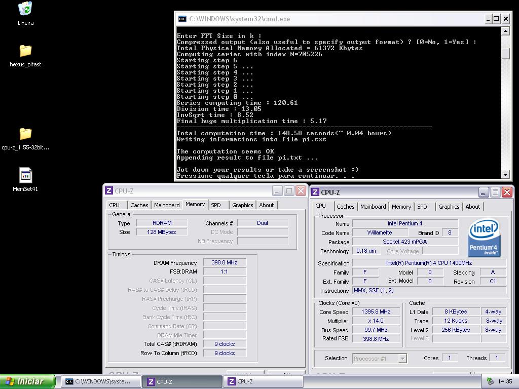Image resolution: width=519 pixels, height=389 pixels.
Task: Select the hexus_pifast folder icon
Action: click(25, 51)
